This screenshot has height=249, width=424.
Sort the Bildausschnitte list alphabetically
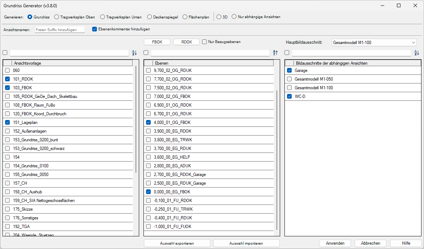[416, 53]
